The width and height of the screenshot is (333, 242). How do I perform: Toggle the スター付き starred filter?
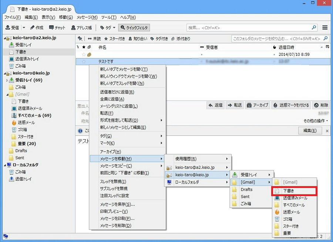click(114, 39)
